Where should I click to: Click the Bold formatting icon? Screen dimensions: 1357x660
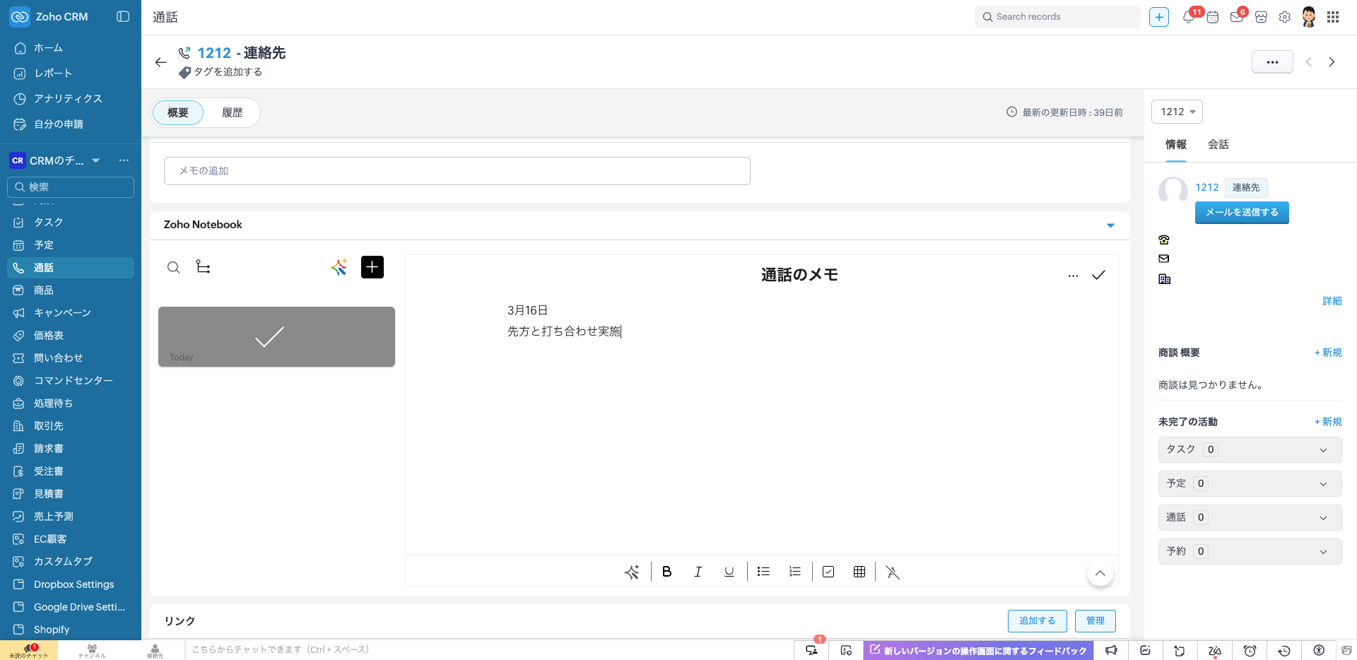coord(666,572)
